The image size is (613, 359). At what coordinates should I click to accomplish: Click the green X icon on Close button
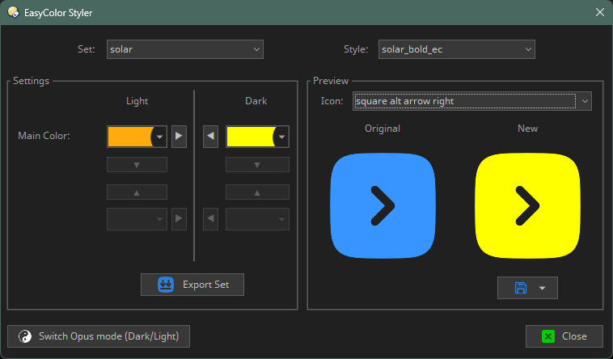coord(548,336)
